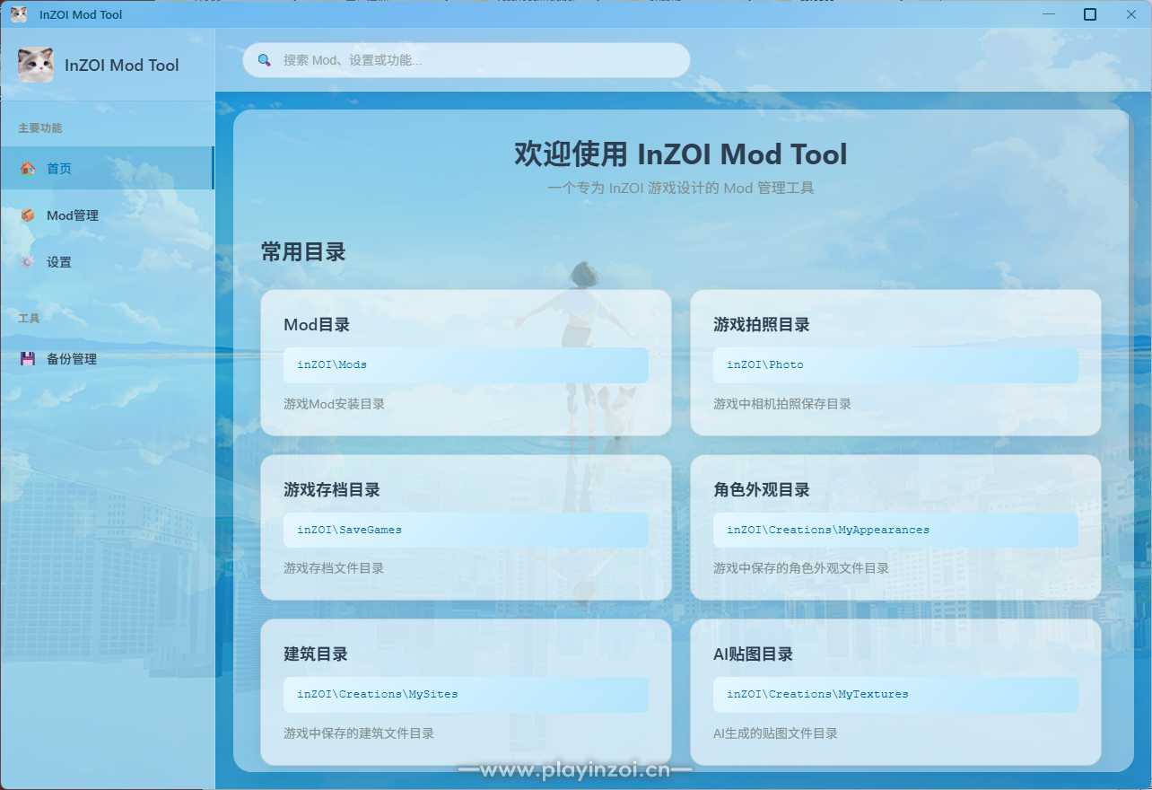Open the Mod目录 card

[x=466, y=324]
